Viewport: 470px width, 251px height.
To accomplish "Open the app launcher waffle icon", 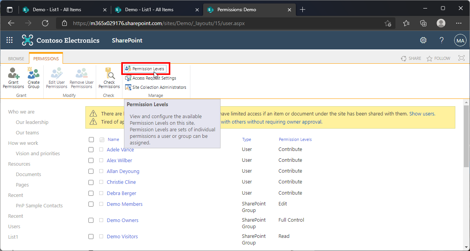I will (10, 40).
